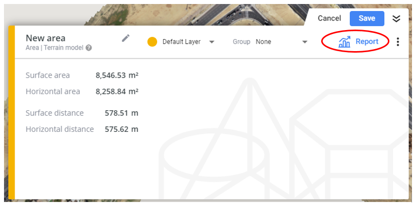Open the three-dot more options menu
This screenshot has width=415, height=204.
(x=397, y=42)
